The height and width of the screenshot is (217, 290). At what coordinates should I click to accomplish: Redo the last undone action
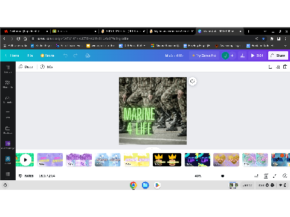76,55
